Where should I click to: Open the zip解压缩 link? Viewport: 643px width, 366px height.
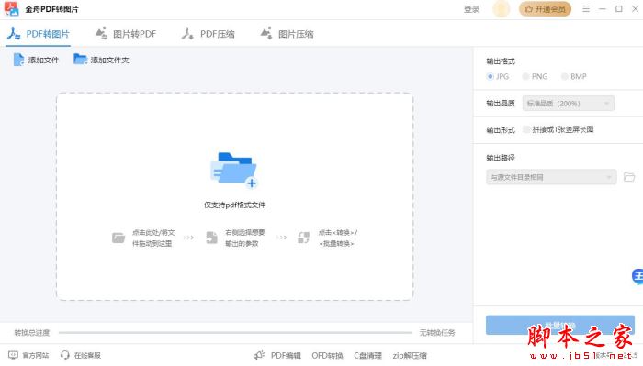point(410,355)
